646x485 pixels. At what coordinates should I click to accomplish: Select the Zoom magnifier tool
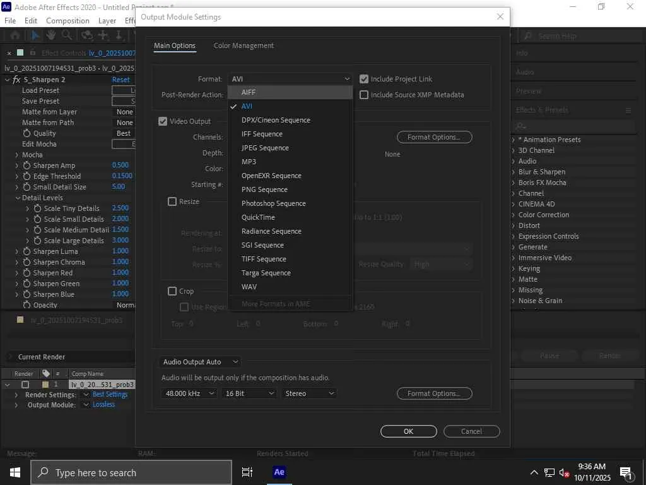point(67,35)
